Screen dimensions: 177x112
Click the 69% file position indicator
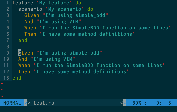(x=137, y=103)
